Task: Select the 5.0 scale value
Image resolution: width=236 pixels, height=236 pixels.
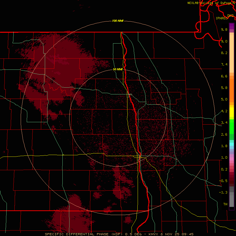Action: 224,99
